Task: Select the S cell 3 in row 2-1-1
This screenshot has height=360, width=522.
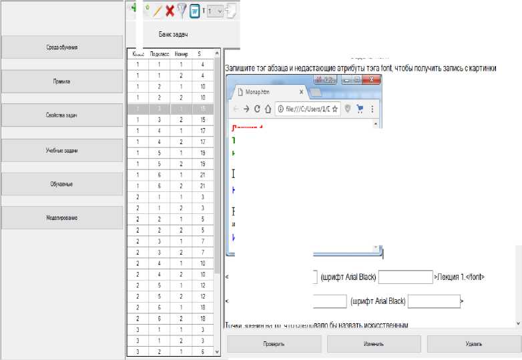Action: (x=203, y=197)
